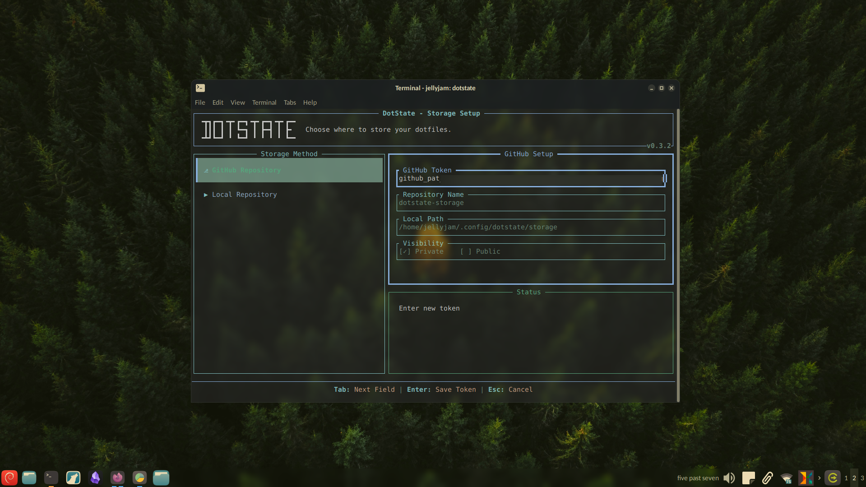Click the 'Tab: Next Field' hint
The height and width of the screenshot is (487, 866).
coord(364,390)
